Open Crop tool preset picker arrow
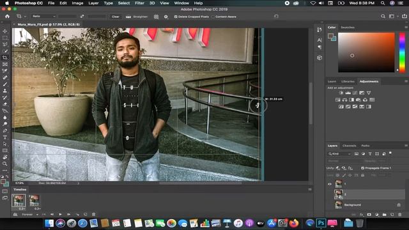 25,17
